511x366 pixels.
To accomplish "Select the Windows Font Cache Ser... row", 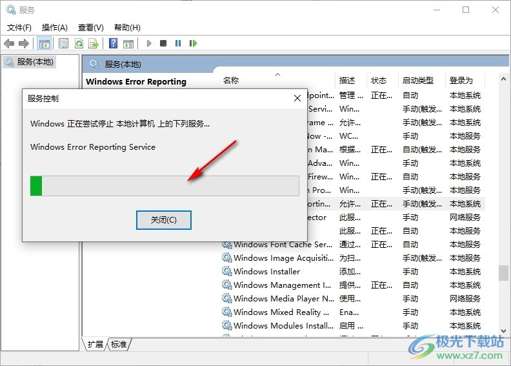I will 353,245.
